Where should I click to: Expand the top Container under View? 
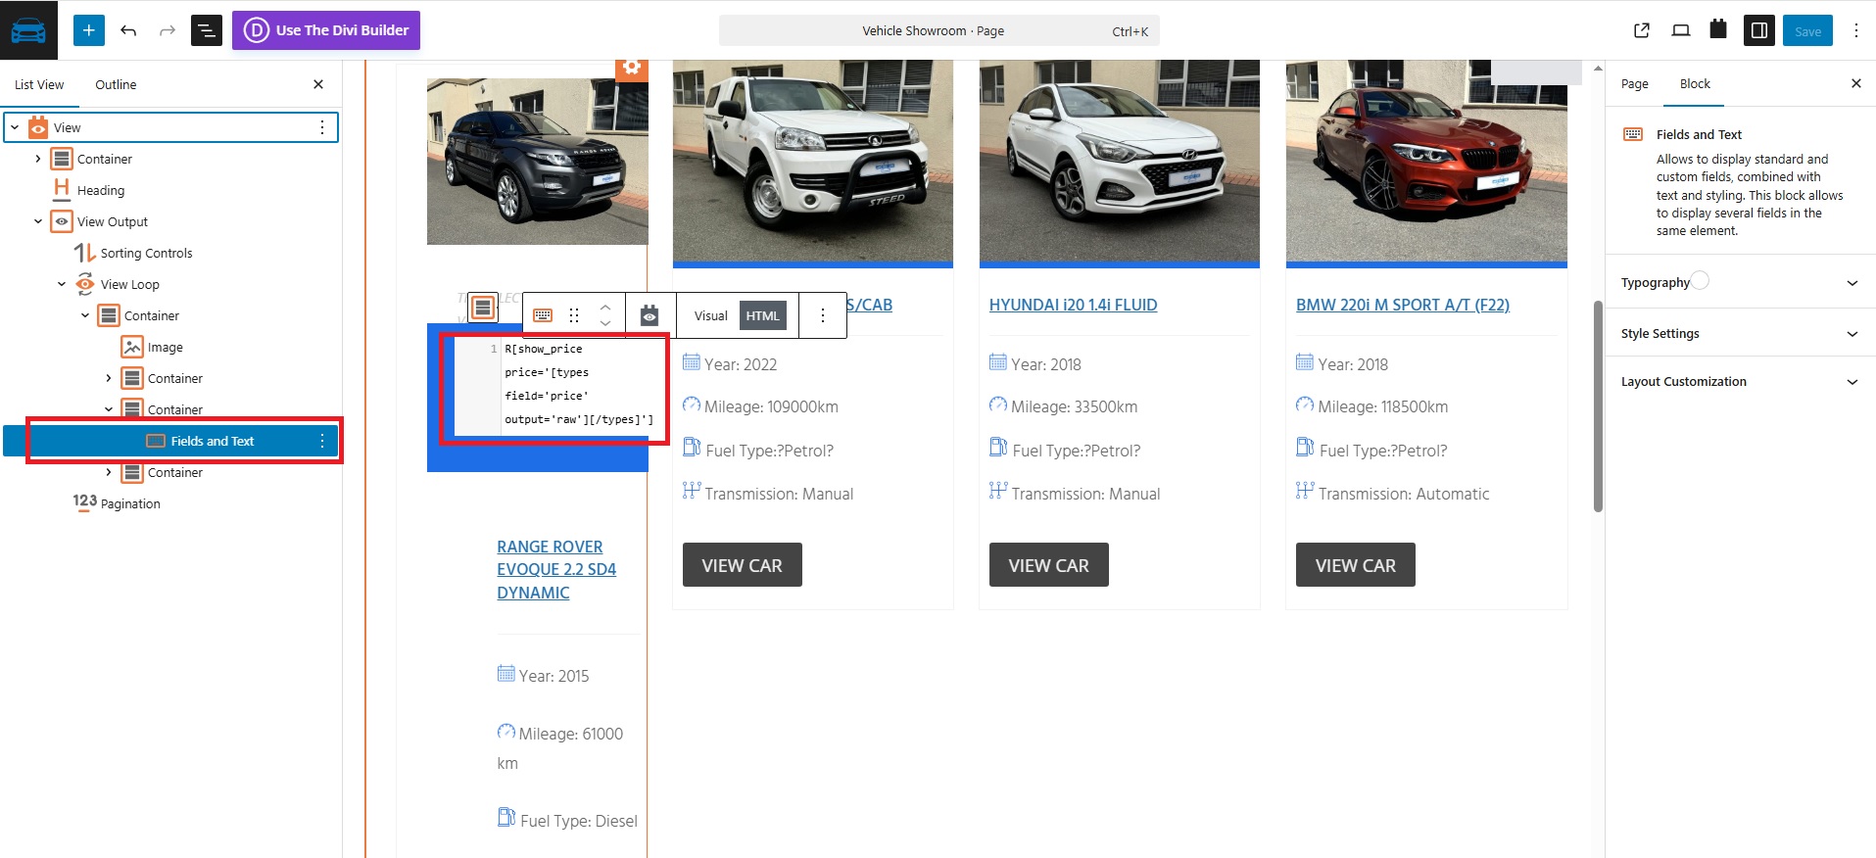38,159
